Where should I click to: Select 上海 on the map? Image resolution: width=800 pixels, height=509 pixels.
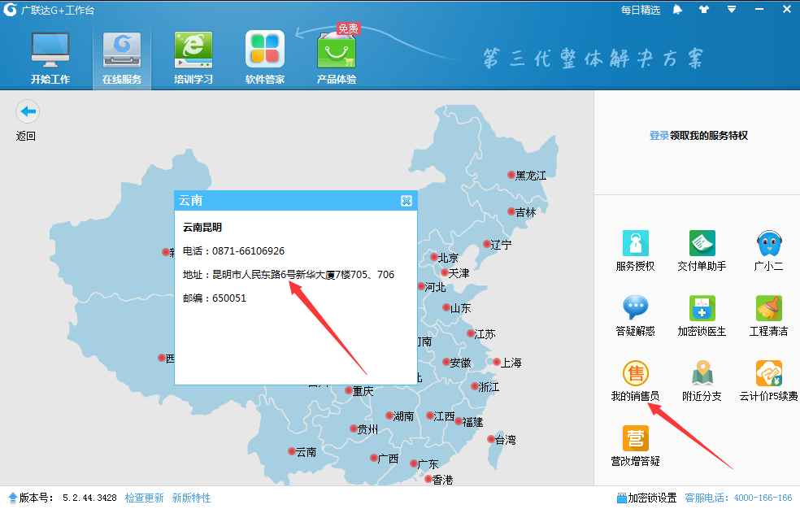pos(507,363)
